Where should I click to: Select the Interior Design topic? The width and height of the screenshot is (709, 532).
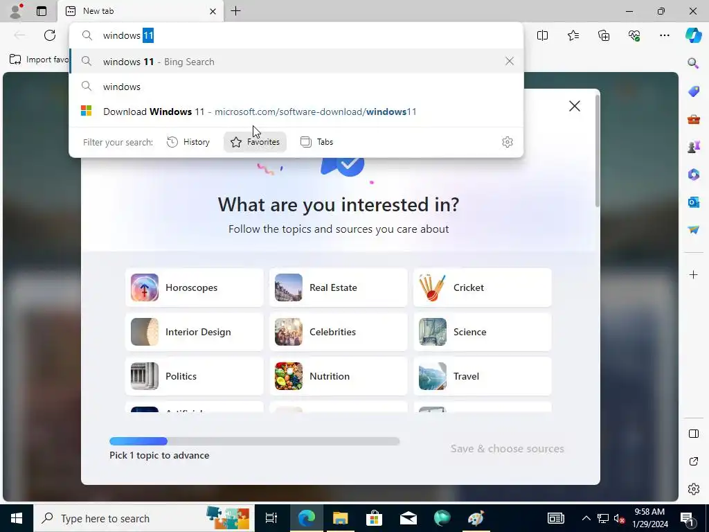pyautogui.click(x=195, y=332)
